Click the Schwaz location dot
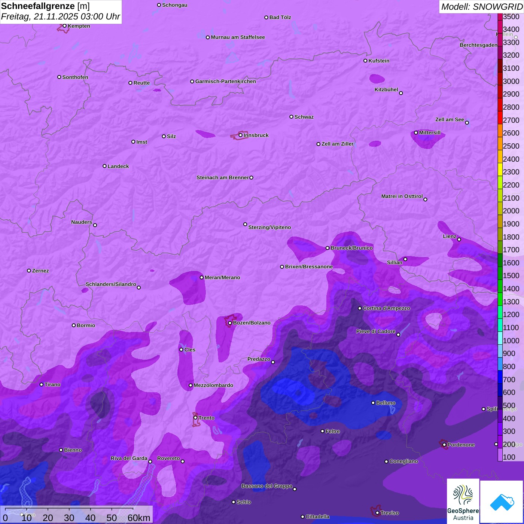Screen dimensions: 524x524 [292, 117]
